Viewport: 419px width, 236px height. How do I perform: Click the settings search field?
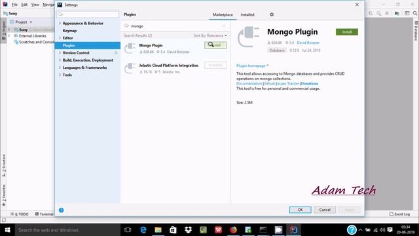pos(88,14)
